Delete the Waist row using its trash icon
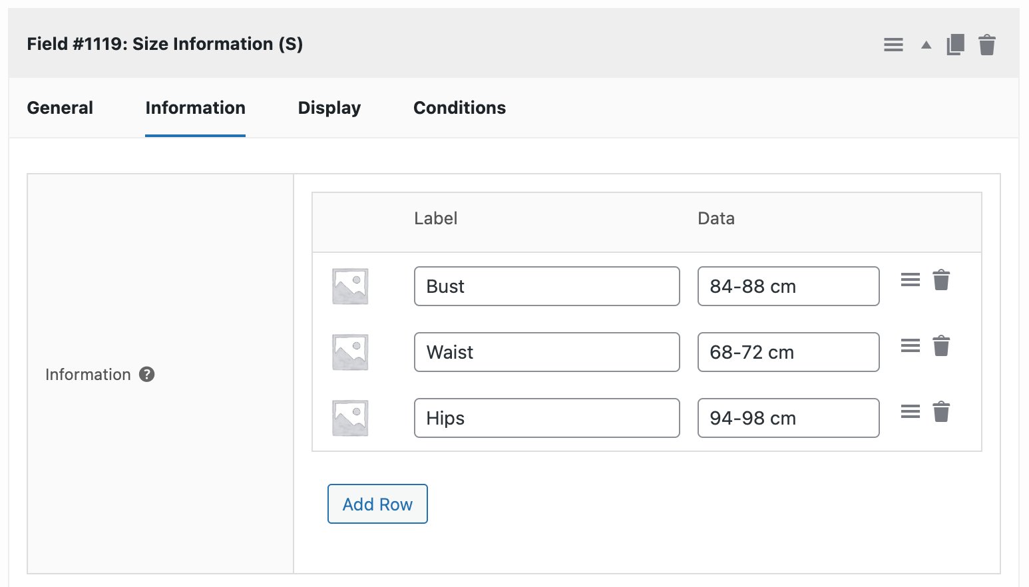1029x587 pixels. tap(941, 345)
